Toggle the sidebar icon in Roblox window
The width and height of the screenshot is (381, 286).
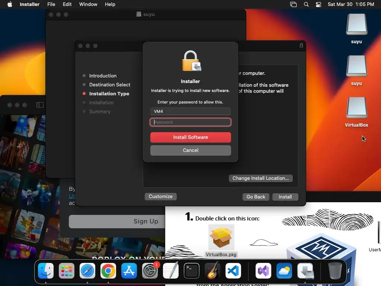40,105
